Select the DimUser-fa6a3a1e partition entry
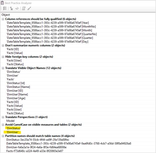Image resolution: width=156 pixels, height=153 pixels. pyautogui.click(x=37, y=147)
